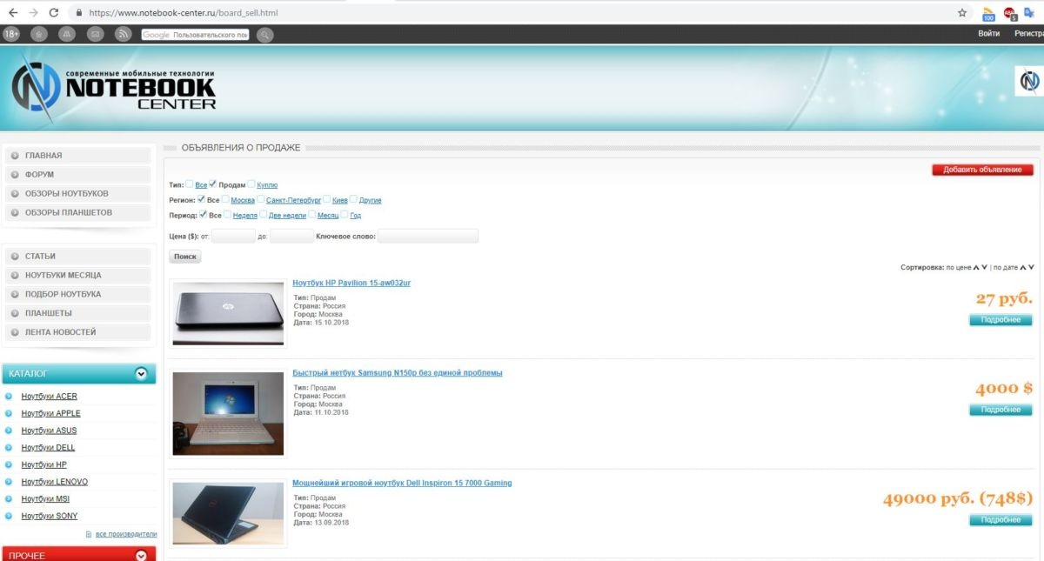
Task: Reload the page with the refresh icon
Action: tap(55, 13)
